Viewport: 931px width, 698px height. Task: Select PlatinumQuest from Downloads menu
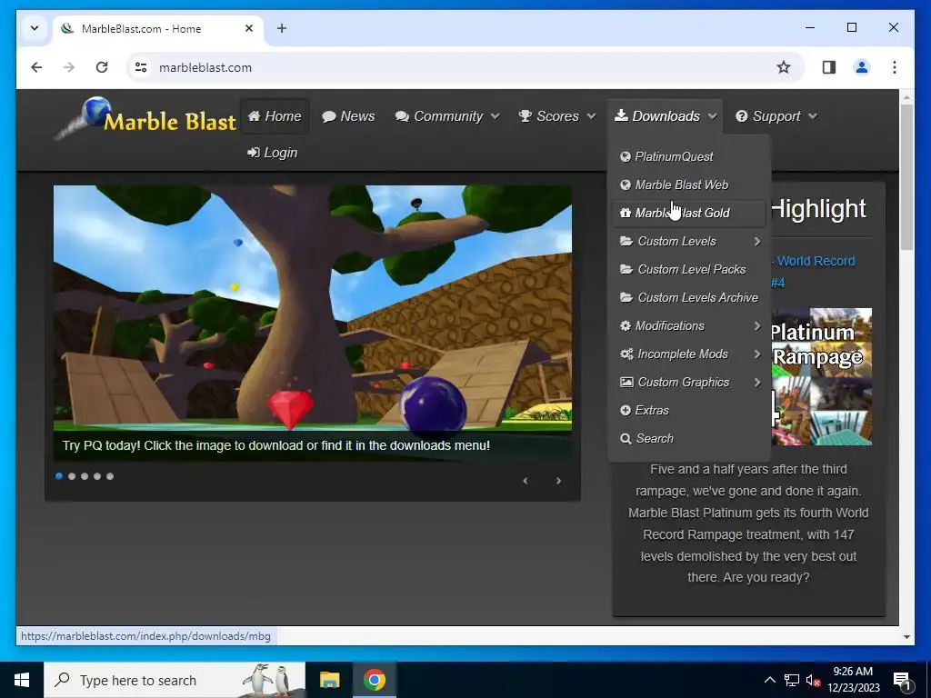[689, 156]
